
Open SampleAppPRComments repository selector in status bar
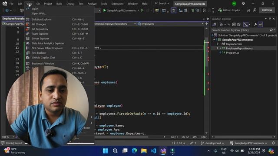(248, 143)
